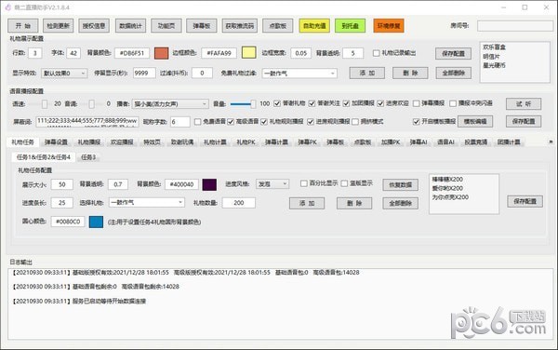This screenshot has height=350, width=558.
Task: Click the 房间号 room number input field
Action: [x=515, y=26]
